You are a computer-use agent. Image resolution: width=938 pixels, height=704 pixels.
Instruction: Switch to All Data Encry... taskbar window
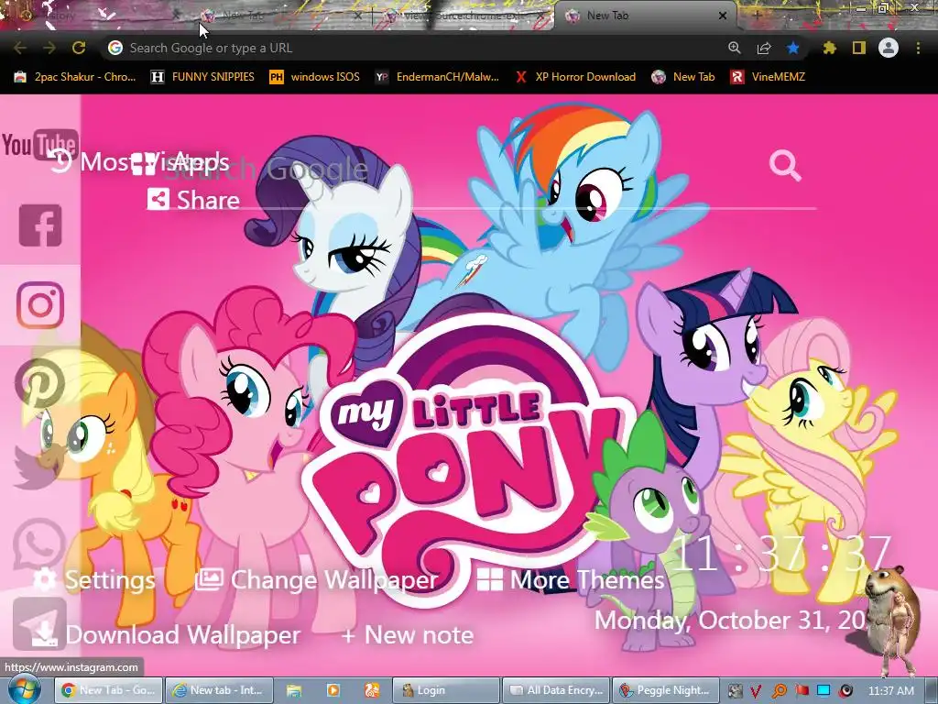point(556,690)
